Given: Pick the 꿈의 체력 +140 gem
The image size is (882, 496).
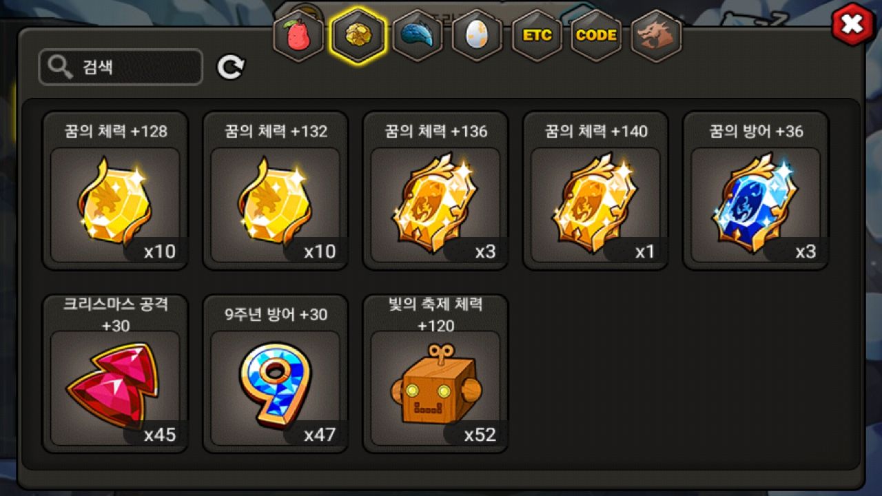Looking at the screenshot, I should [x=595, y=191].
